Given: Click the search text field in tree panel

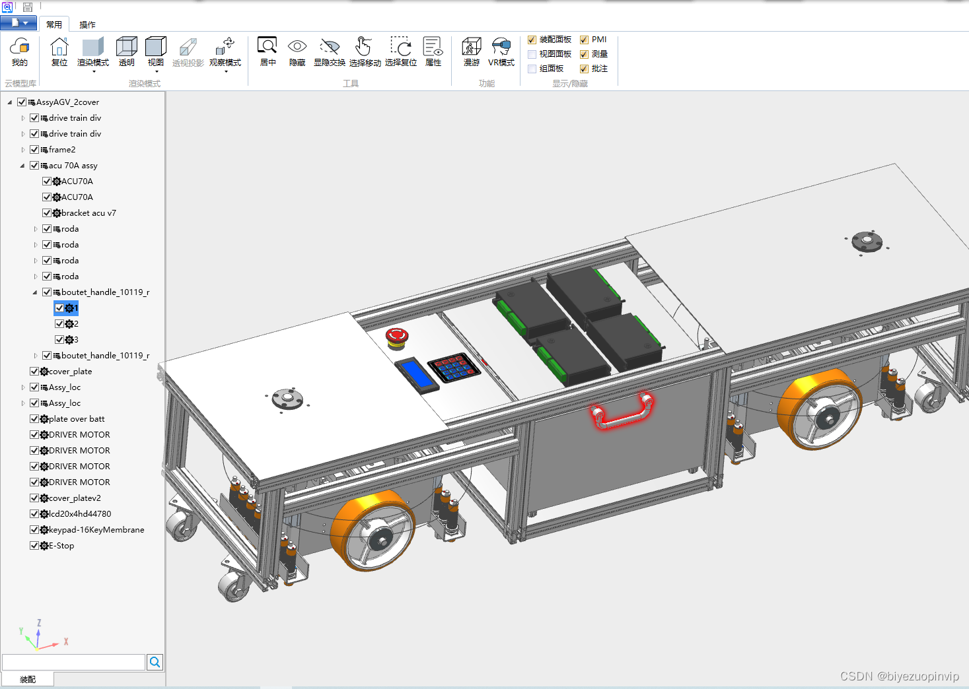Looking at the screenshot, I should (73, 662).
